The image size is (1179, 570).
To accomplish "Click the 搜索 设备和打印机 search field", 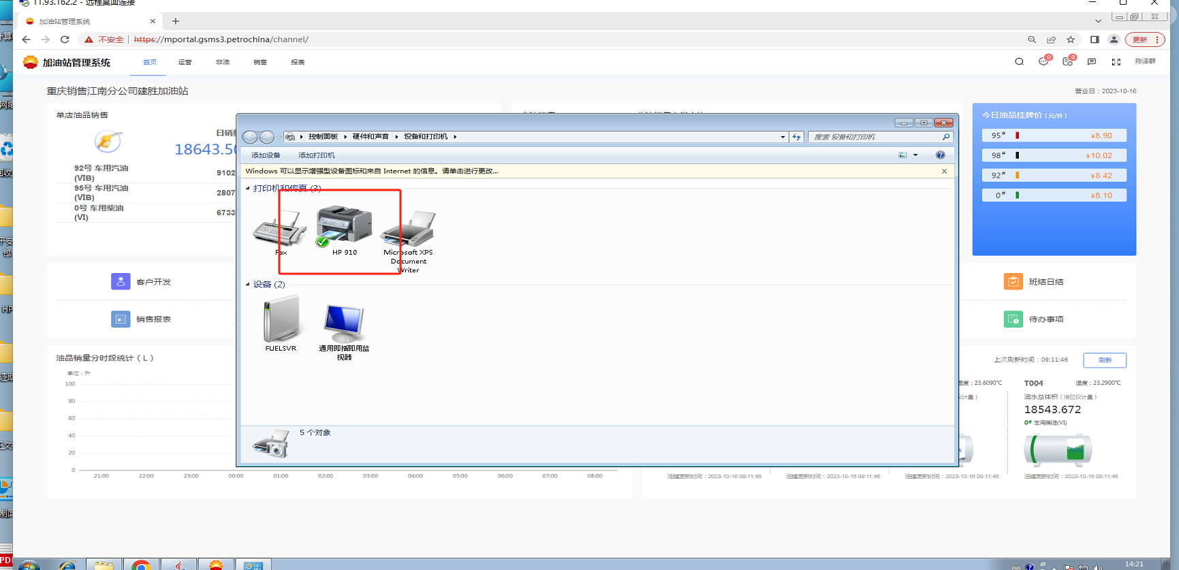I will [x=875, y=137].
